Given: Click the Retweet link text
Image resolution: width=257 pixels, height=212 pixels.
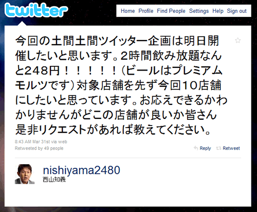Looking at the screenshot, I should pyautogui.click(x=231, y=148).
